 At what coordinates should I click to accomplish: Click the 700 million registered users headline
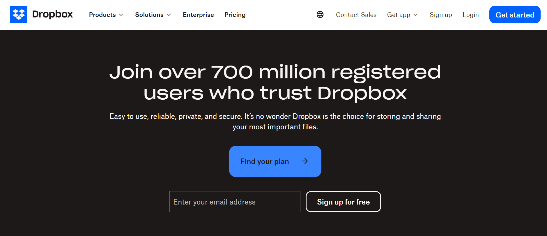[275, 82]
